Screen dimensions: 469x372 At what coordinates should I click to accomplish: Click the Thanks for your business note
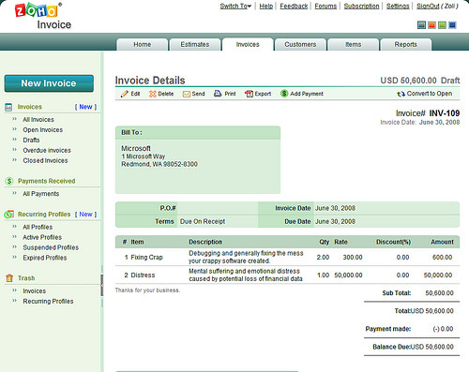[147, 290]
